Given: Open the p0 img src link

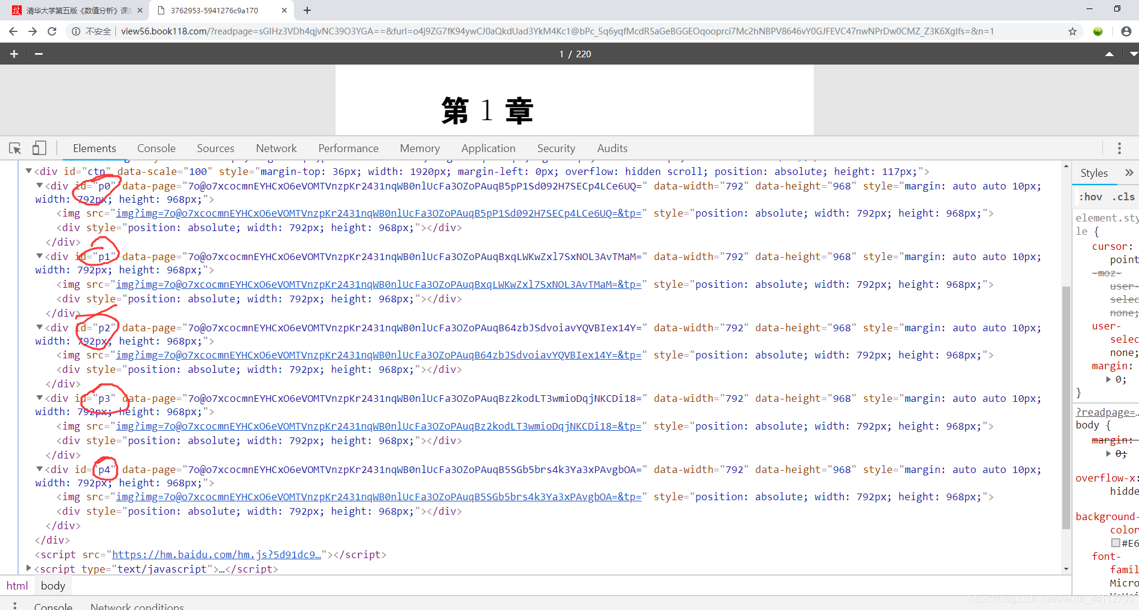Looking at the screenshot, I should [x=378, y=213].
